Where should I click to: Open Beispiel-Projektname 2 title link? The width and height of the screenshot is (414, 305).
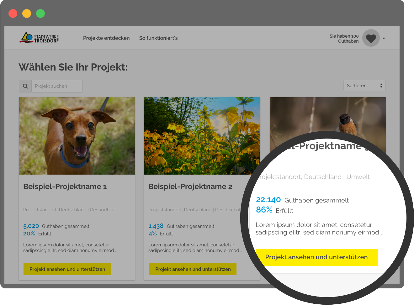point(190,187)
